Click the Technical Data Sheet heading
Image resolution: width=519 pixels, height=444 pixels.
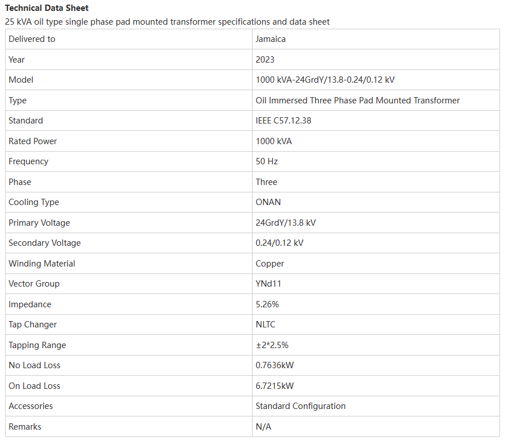click(47, 8)
